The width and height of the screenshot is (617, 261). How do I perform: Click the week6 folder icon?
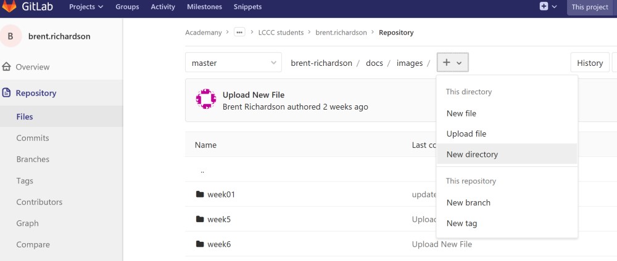[200, 244]
